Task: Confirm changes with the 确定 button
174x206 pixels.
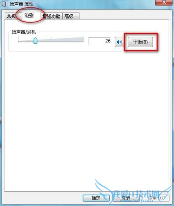Action: click(x=96, y=198)
